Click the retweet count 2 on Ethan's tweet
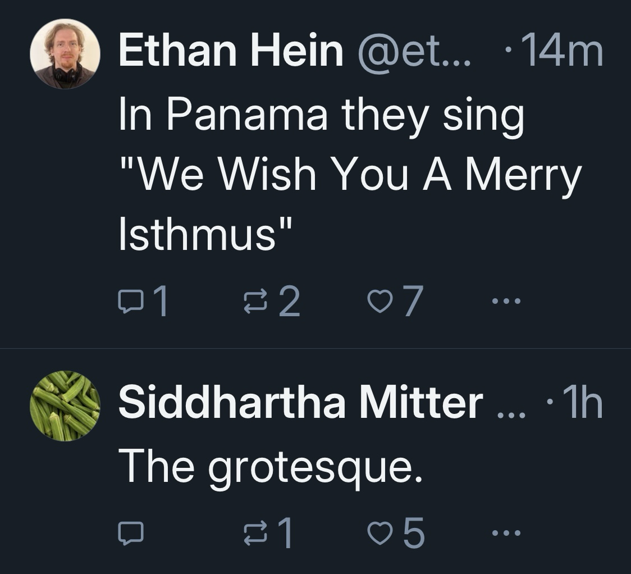Viewport: 631px width, 574px height. coord(290,302)
